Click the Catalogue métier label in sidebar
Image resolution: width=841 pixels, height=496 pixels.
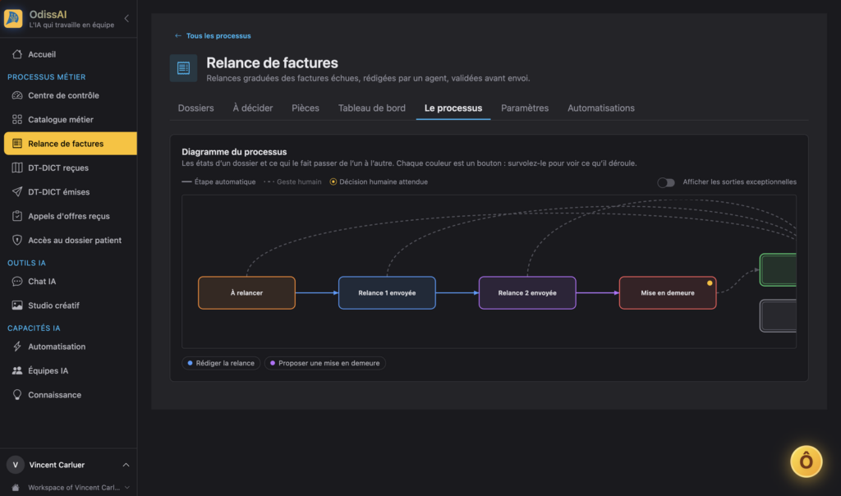[61, 120]
